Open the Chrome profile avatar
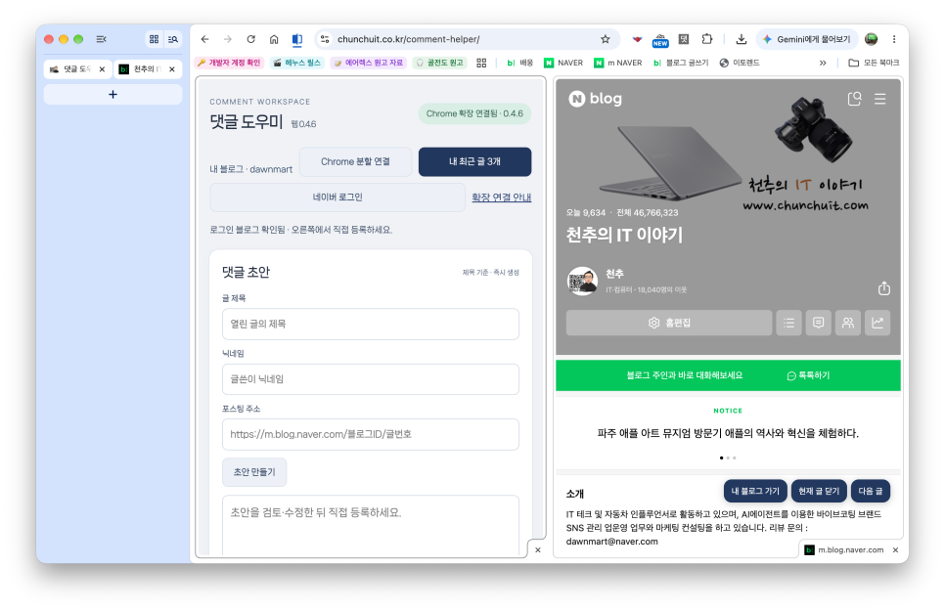Image resolution: width=945 pixels, height=611 pixels. (x=871, y=39)
